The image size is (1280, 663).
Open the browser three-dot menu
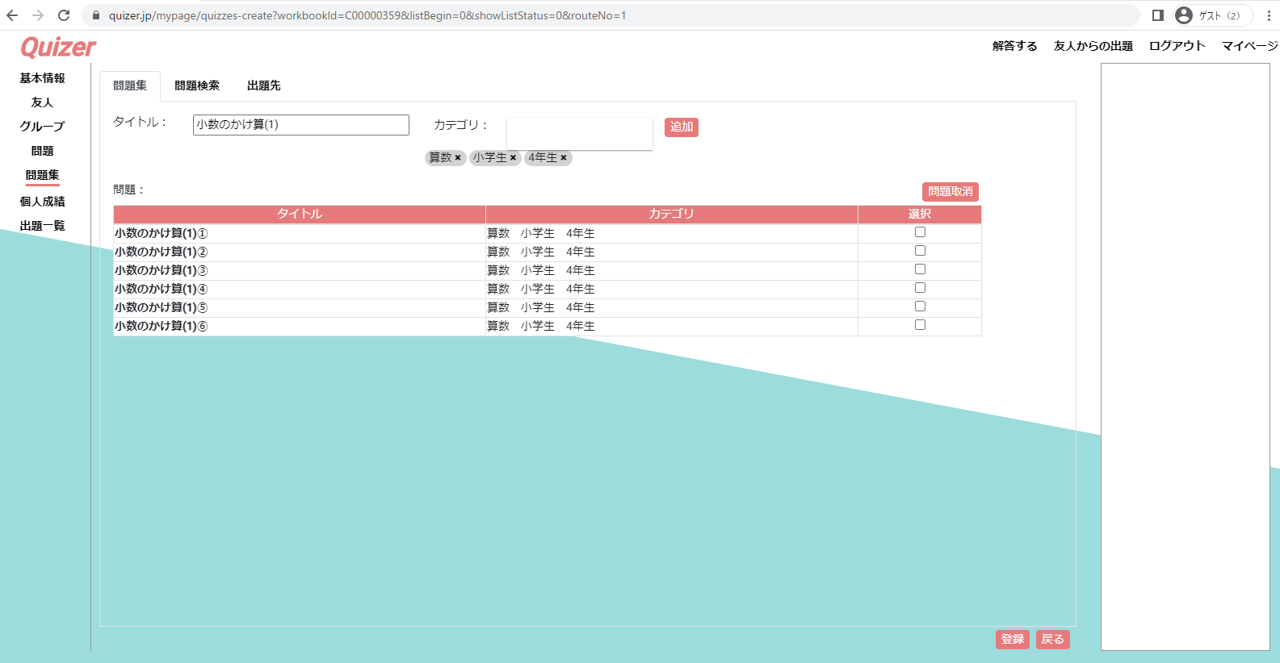1269,15
